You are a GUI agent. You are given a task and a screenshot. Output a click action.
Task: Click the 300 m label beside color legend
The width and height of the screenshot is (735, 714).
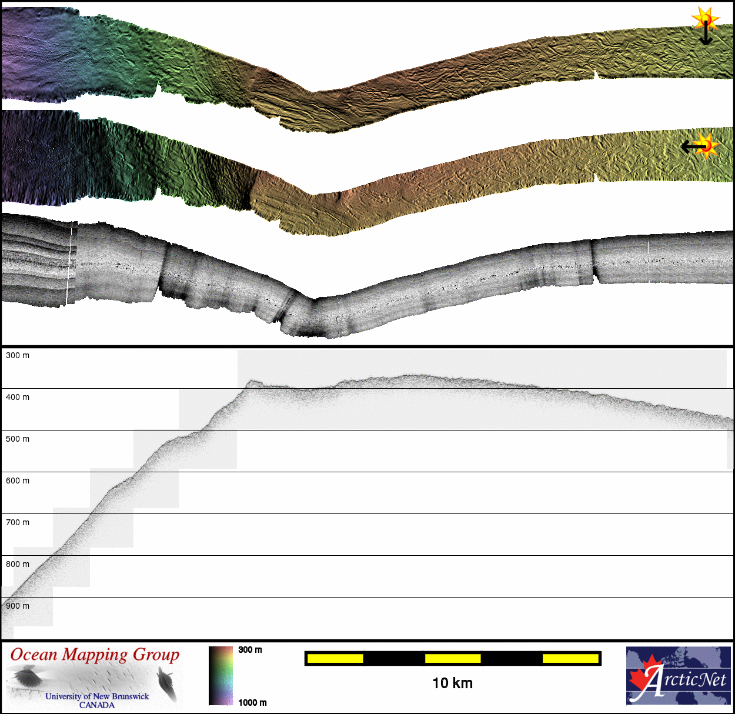tap(250, 650)
